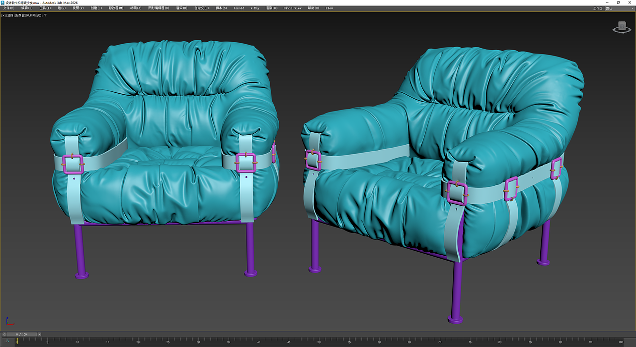This screenshot has height=347, width=636.
Task: Click frame 50 on the track bar
Action: [319, 341]
